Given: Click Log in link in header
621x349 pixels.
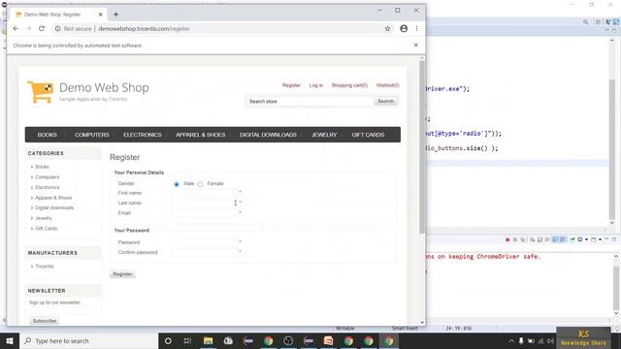Looking at the screenshot, I should click(x=316, y=85).
